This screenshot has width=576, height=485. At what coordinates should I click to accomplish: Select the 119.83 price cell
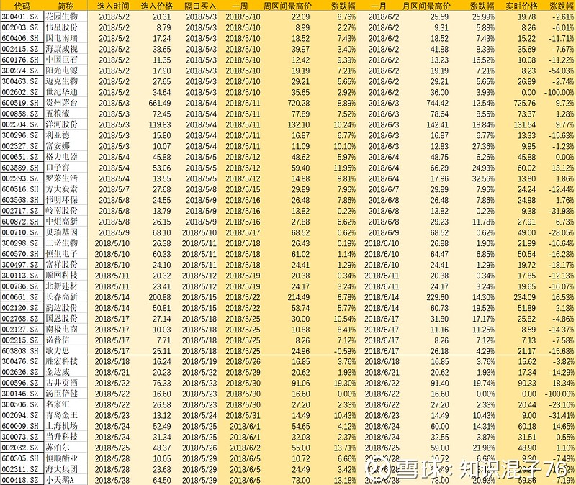160,124
